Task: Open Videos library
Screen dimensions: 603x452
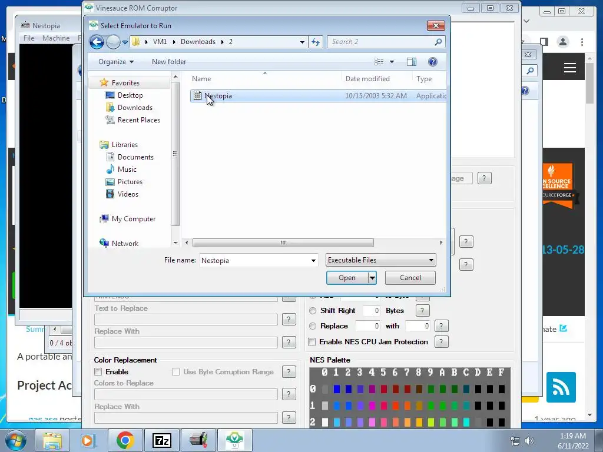Action: pyautogui.click(x=128, y=194)
